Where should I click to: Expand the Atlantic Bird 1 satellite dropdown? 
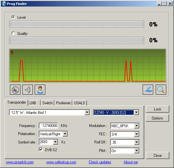click(87, 112)
